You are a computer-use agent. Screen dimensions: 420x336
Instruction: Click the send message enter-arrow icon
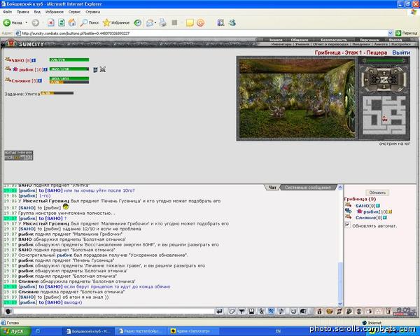[x=220, y=311]
